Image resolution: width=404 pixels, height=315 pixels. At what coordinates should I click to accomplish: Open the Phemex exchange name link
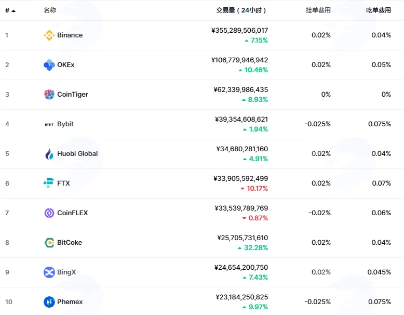[x=70, y=302]
